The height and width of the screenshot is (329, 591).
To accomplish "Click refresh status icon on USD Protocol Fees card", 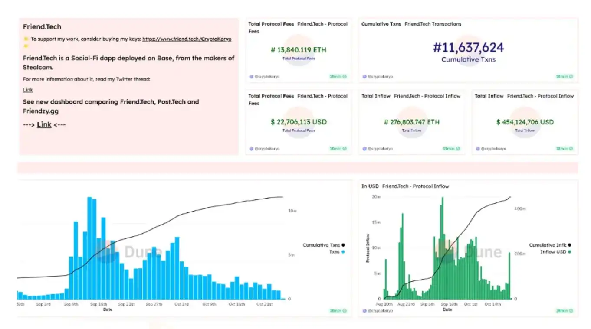I will (345, 149).
